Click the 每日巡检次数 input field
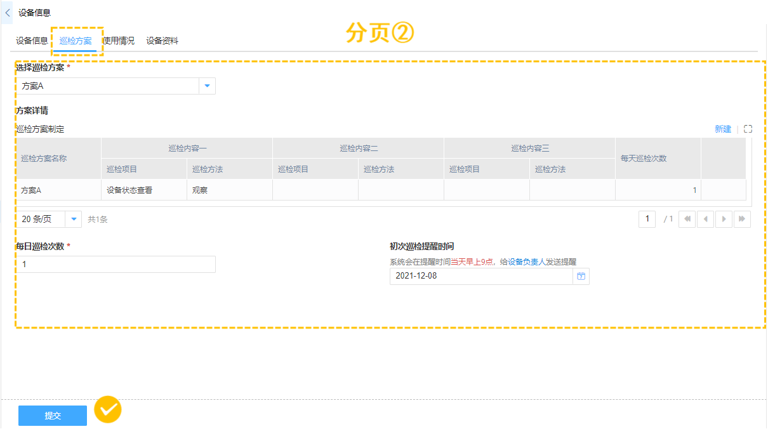This screenshot has height=429, width=768. click(x=116, y=265)
